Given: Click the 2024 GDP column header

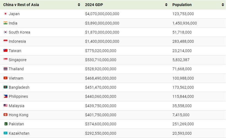Looking at the screenshot, I should (x=96, y=5).
